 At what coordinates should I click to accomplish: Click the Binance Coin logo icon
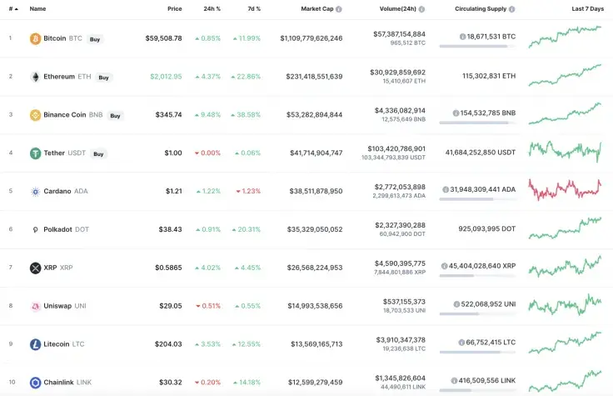35,115
